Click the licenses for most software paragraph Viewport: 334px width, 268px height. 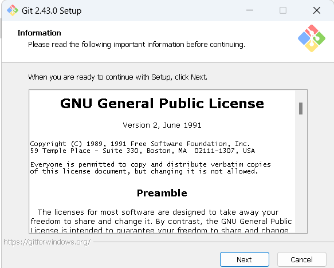161,221
